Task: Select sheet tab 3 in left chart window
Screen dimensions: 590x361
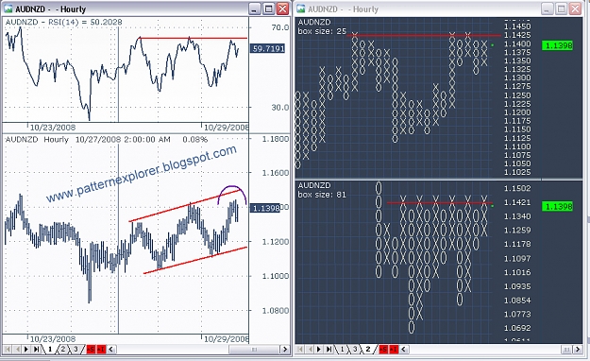Action: [x=76, y=350]
